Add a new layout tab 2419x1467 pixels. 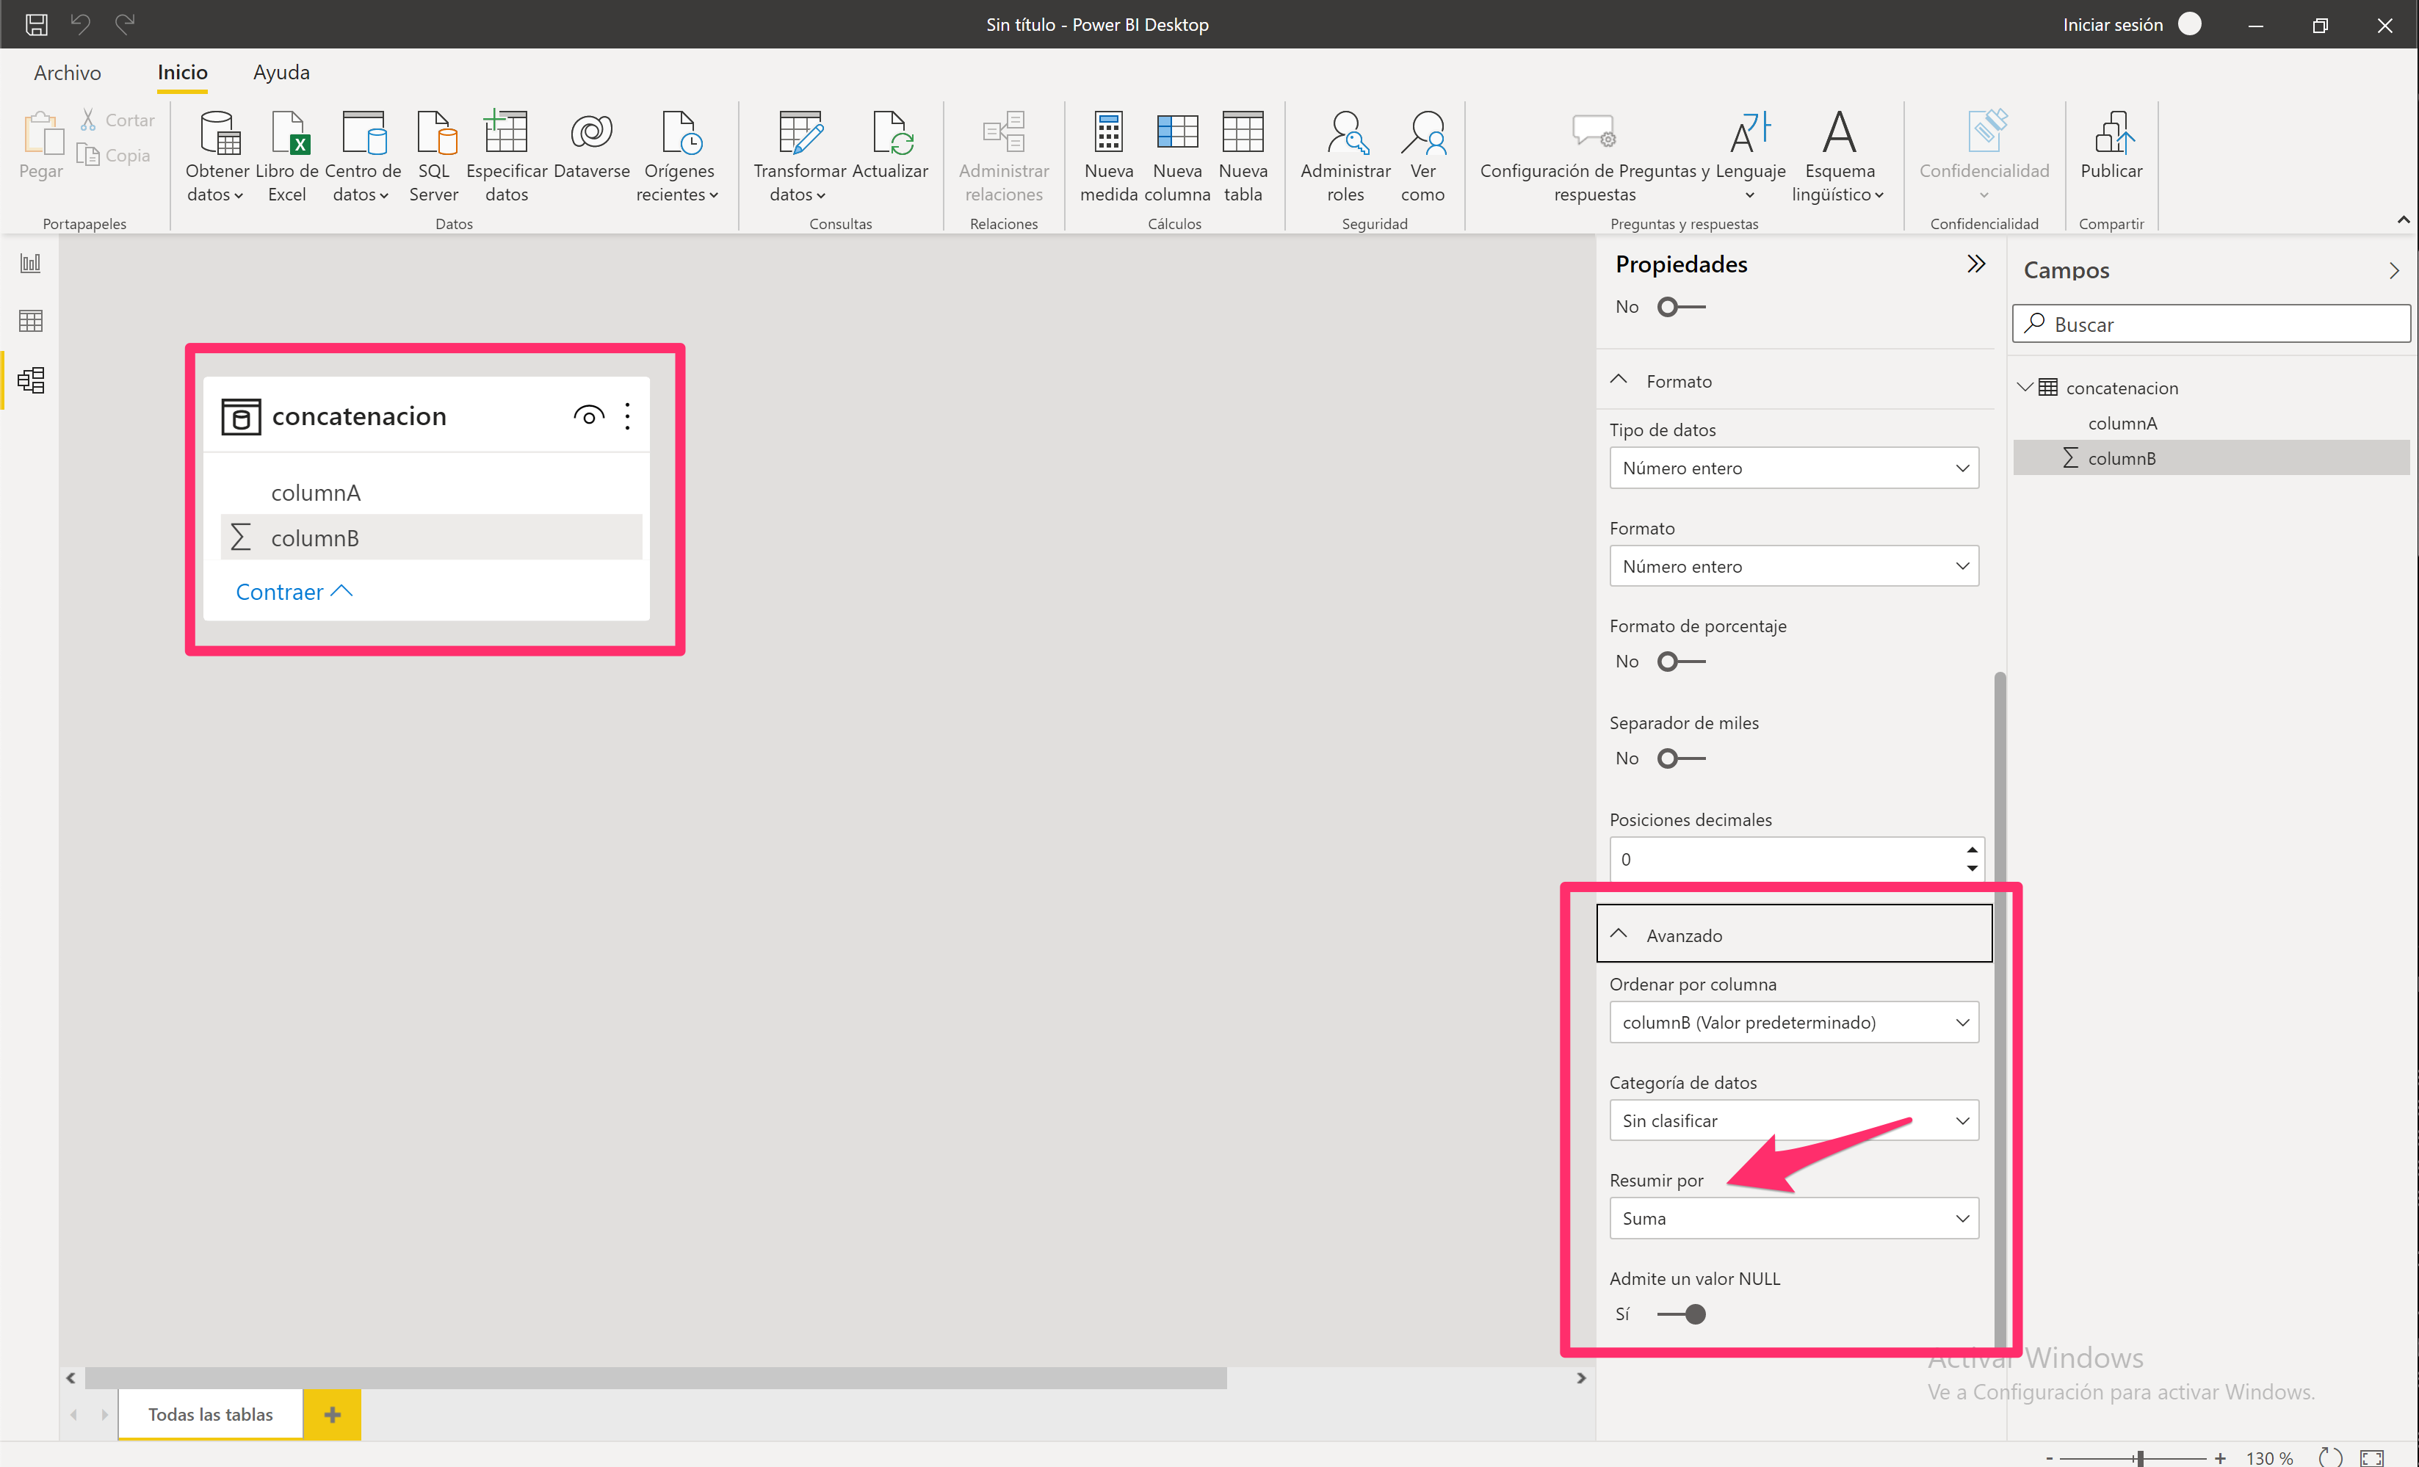pyautogui.click(x=332, y=1414)
